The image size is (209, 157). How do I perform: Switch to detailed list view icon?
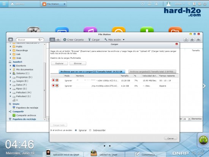pos(58,40)
